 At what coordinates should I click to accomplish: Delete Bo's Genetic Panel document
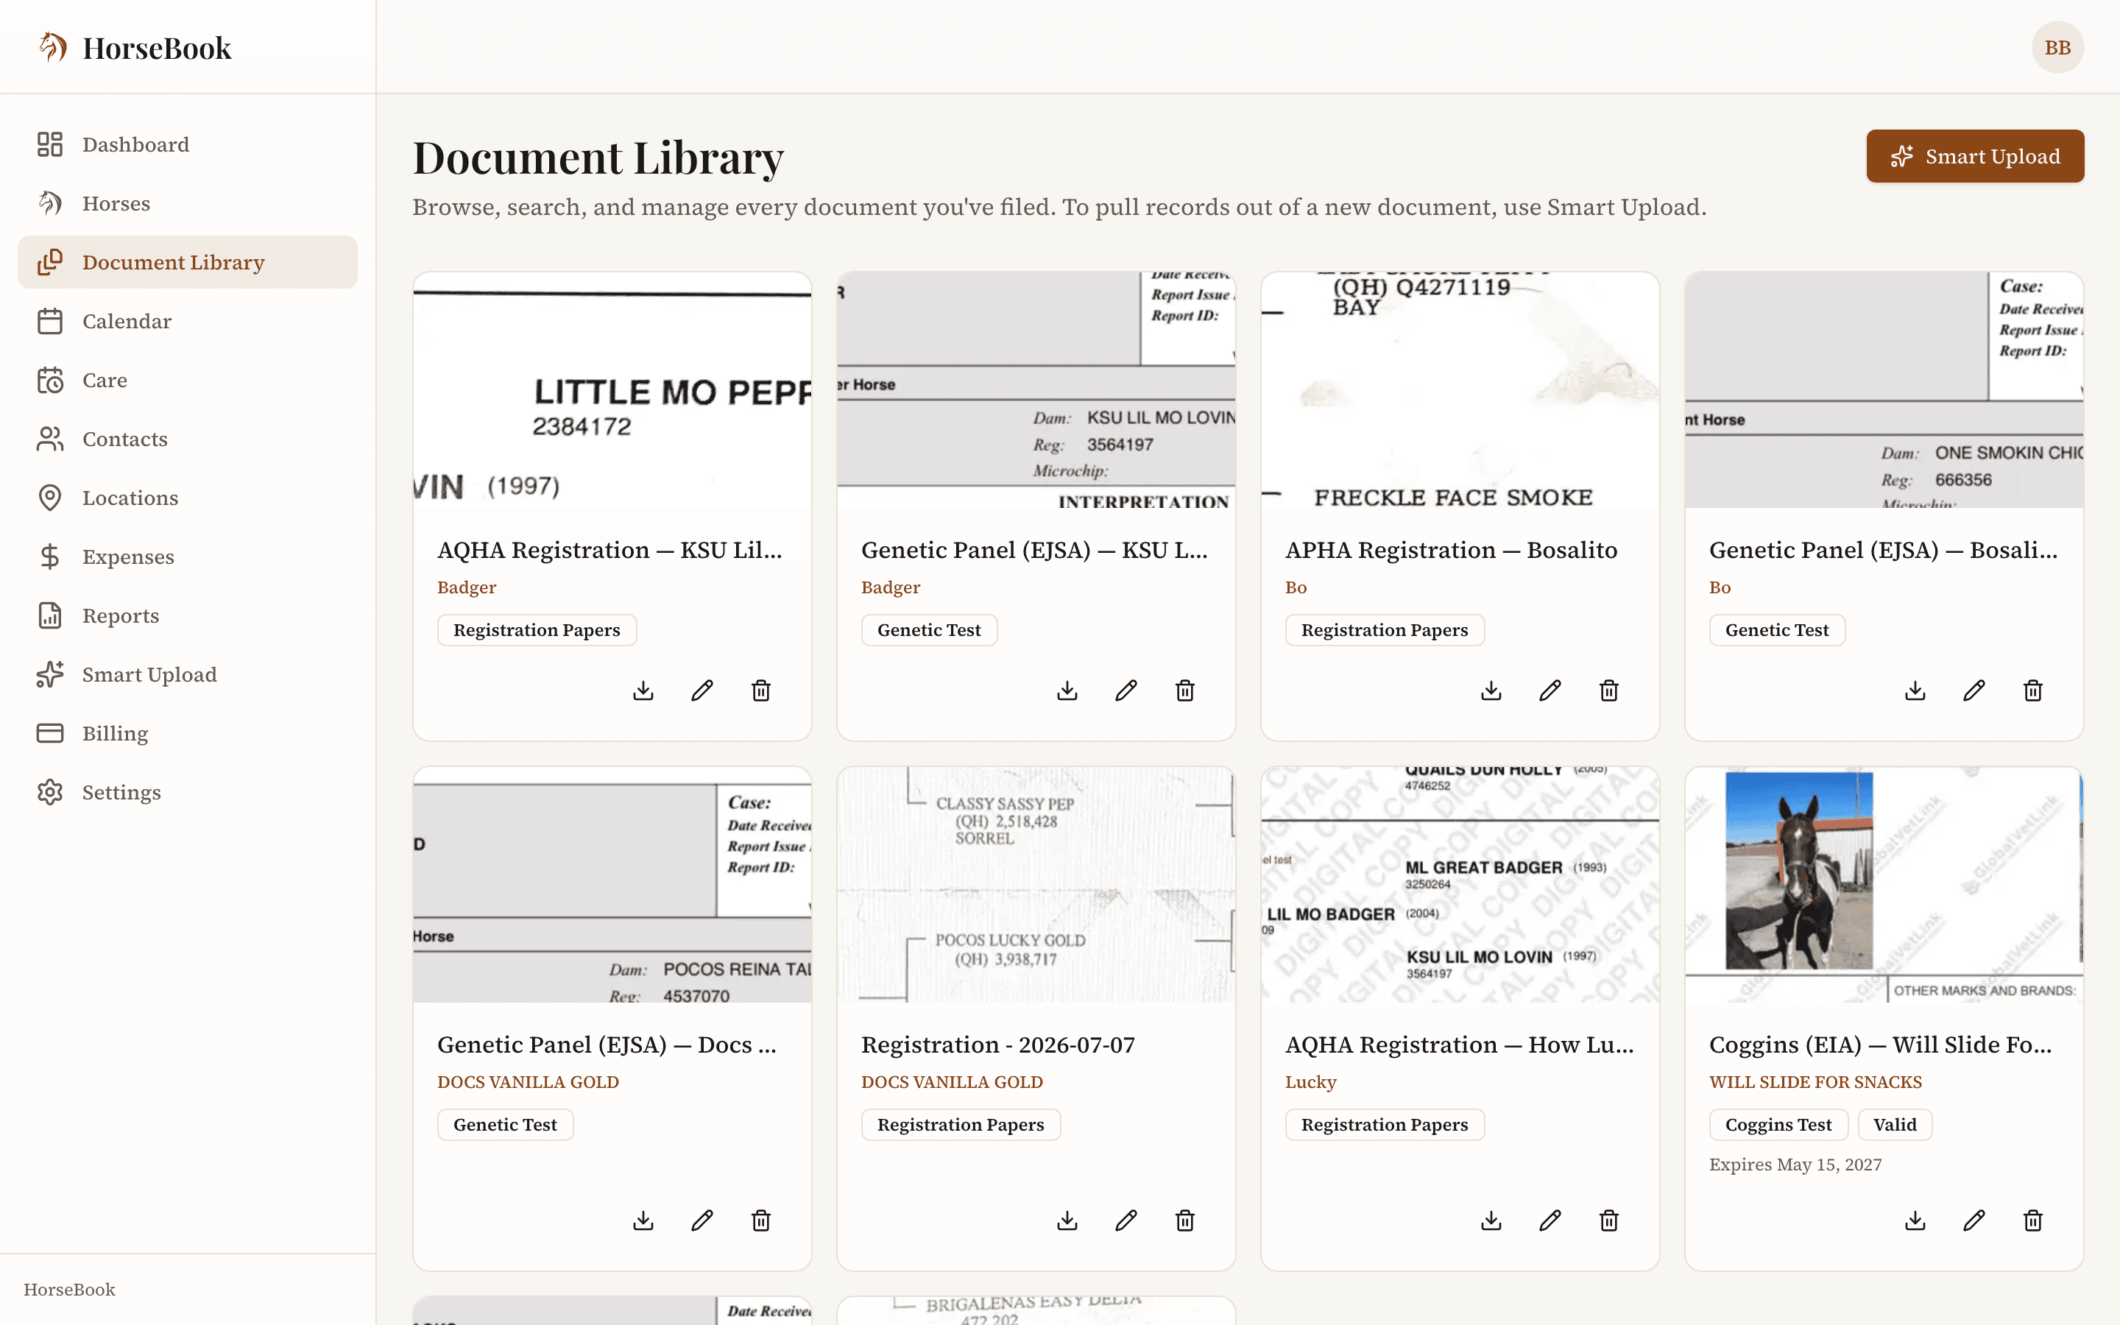click(2033, 690)
